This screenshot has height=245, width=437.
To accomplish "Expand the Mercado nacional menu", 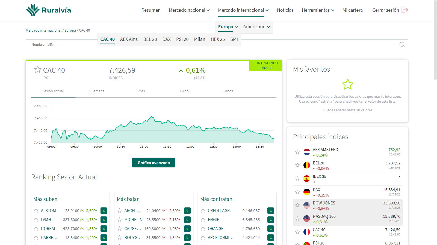I will click(x=189, y=10).
